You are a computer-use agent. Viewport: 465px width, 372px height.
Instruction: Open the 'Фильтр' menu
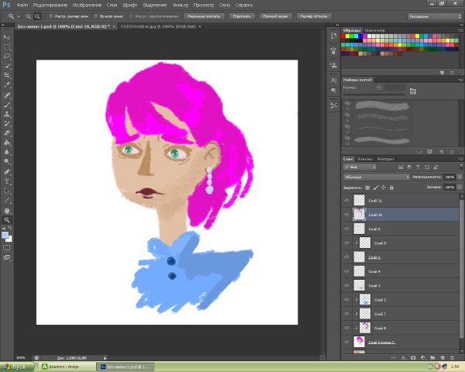click(181, 5)
